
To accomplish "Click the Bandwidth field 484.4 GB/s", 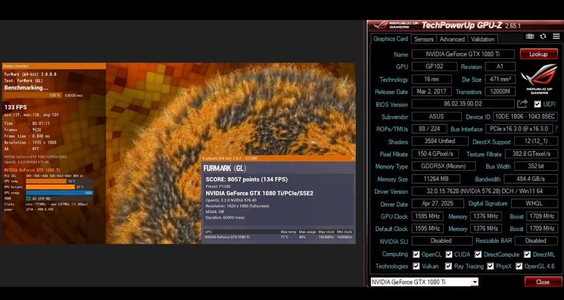I will coord(531,178).
